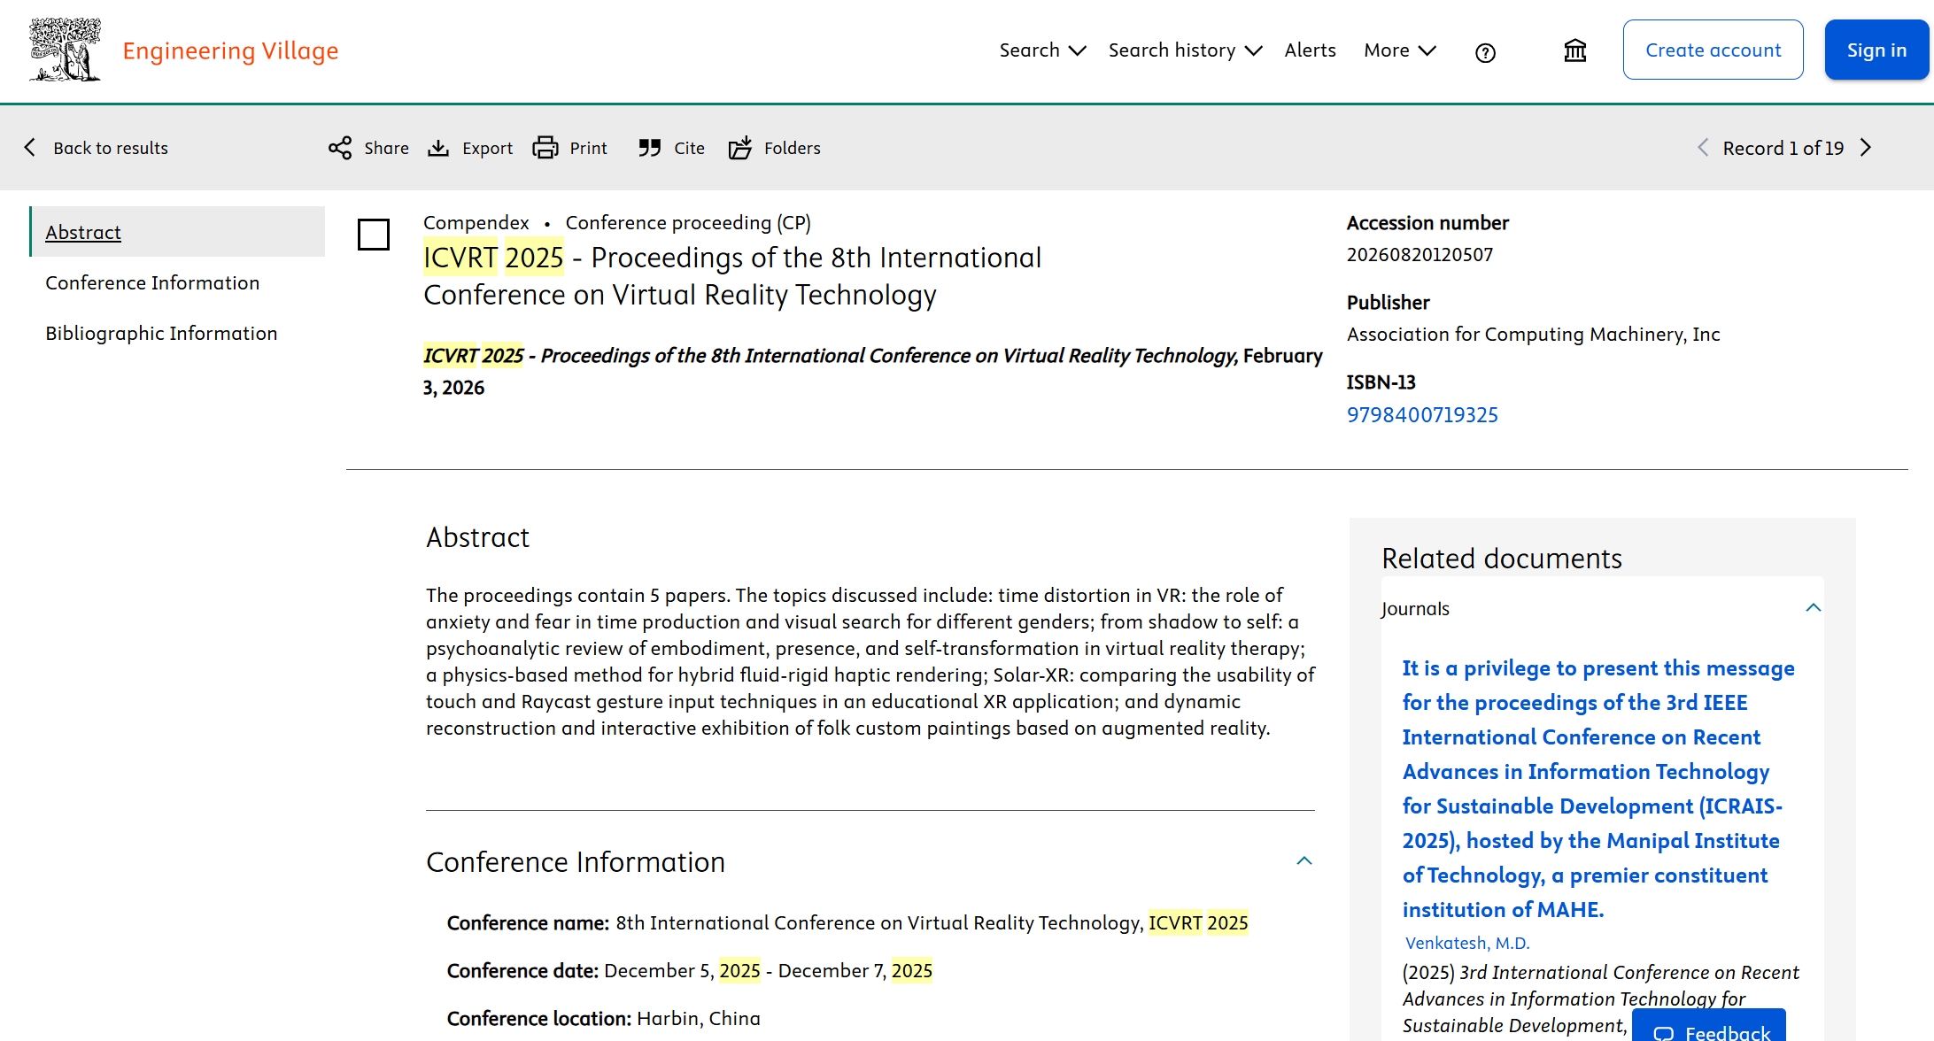The height and width of the screenshot is (1041, 1934).
Task: Expand the Search history dropdown
Action: [1185, 50]
